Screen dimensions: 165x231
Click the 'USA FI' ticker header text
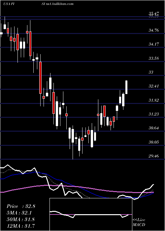[9, 4]
